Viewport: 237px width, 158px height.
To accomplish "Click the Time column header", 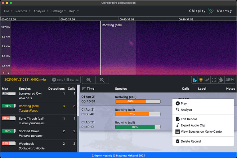I will [x=90, y=88].
